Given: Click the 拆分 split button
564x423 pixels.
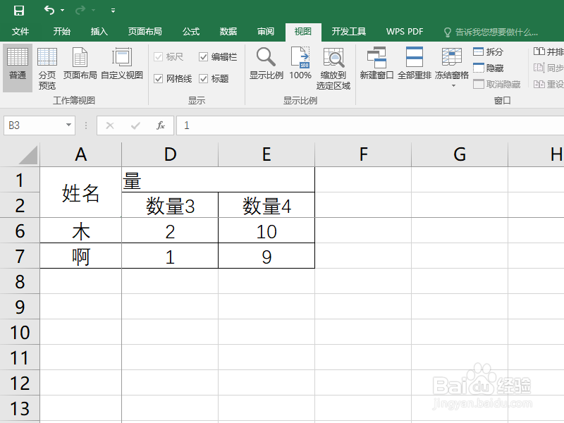Looking at the screenshot, I should coord(488,51).
